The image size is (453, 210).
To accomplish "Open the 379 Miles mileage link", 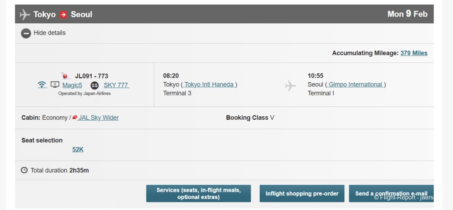I will (414, 53).
